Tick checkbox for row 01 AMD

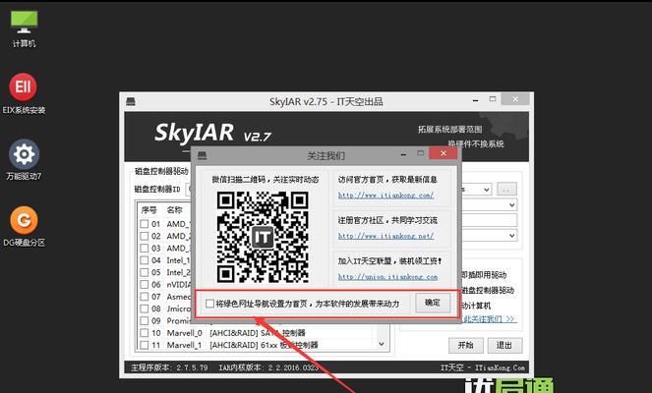point(145,224)
